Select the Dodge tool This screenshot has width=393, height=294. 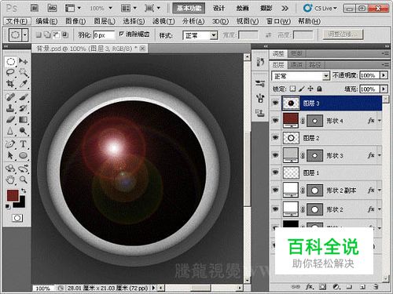coord(24,131)
